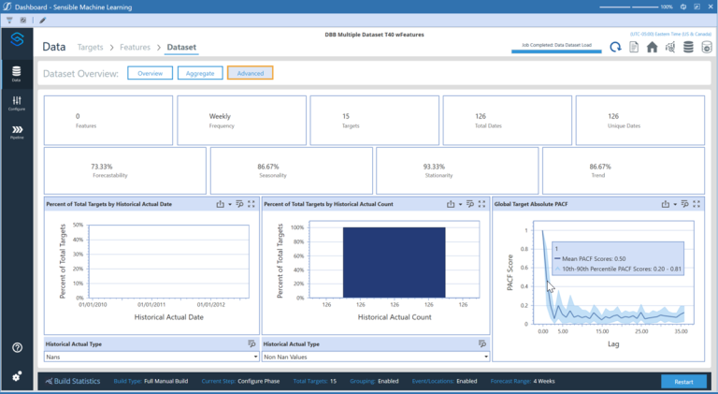Image resolution: width=718 pixels, height=394 pixels.
Task: Click the filter funnel icon in toolbar
Action: [x=8, y=20]
